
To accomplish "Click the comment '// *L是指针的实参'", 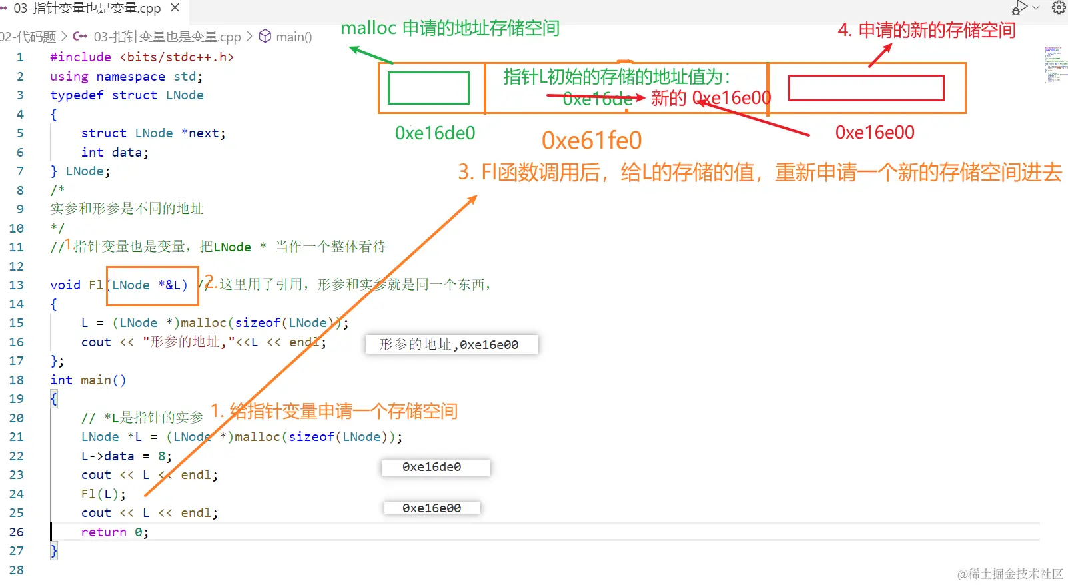I will click(142, 418).
